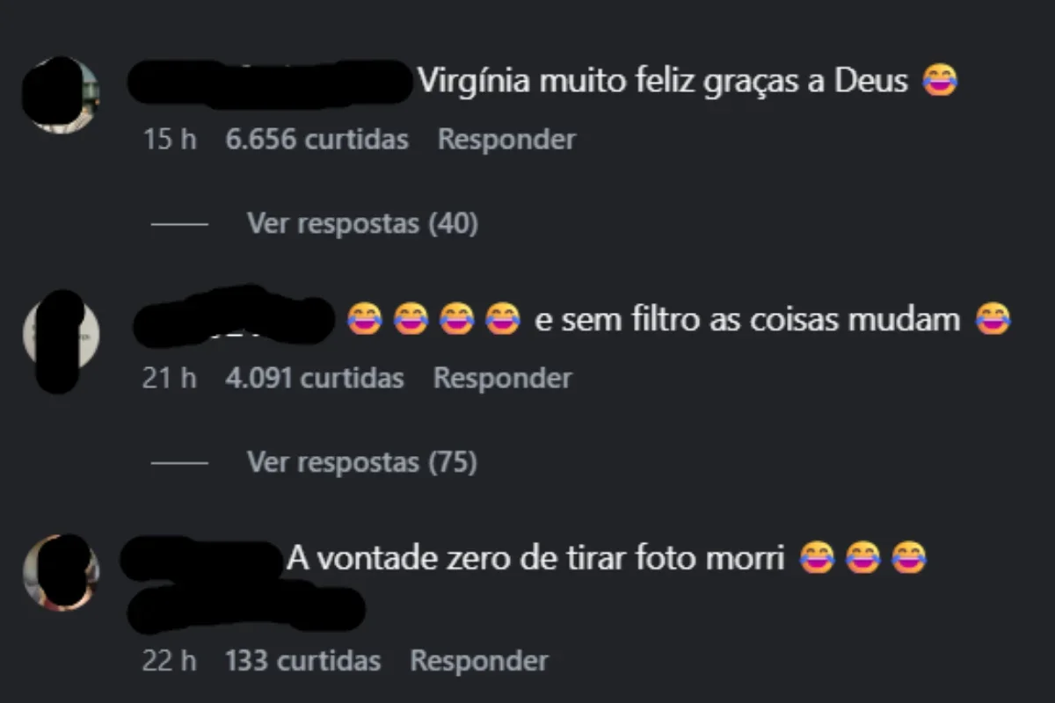The width and height of the screenshot is (1055, 703).
Task: Open avatar beside the sem filtro comment
Action: [x=60, y=334]
